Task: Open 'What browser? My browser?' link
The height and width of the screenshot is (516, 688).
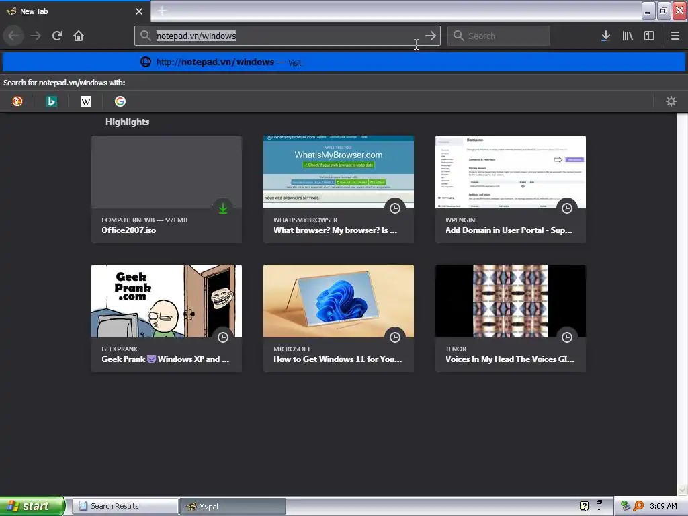Action: [335, 230]
